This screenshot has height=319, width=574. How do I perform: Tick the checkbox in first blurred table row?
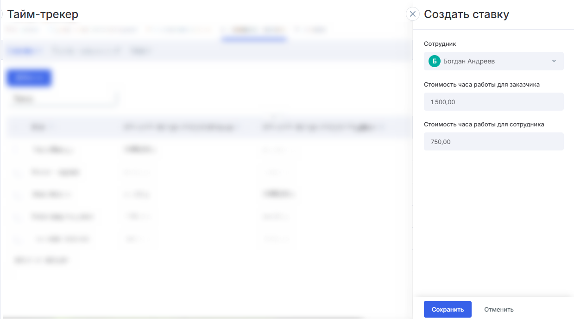click(x=18, y=150)
